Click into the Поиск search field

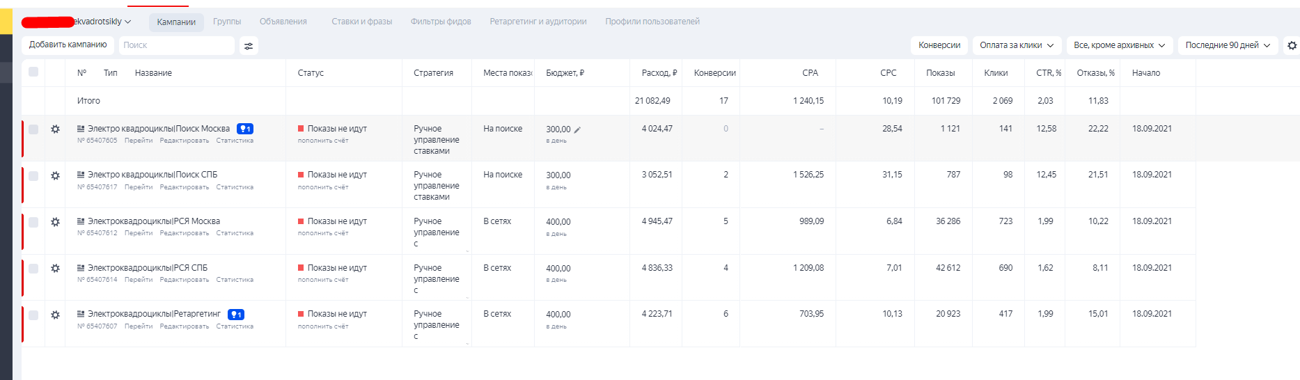[176, 45]
